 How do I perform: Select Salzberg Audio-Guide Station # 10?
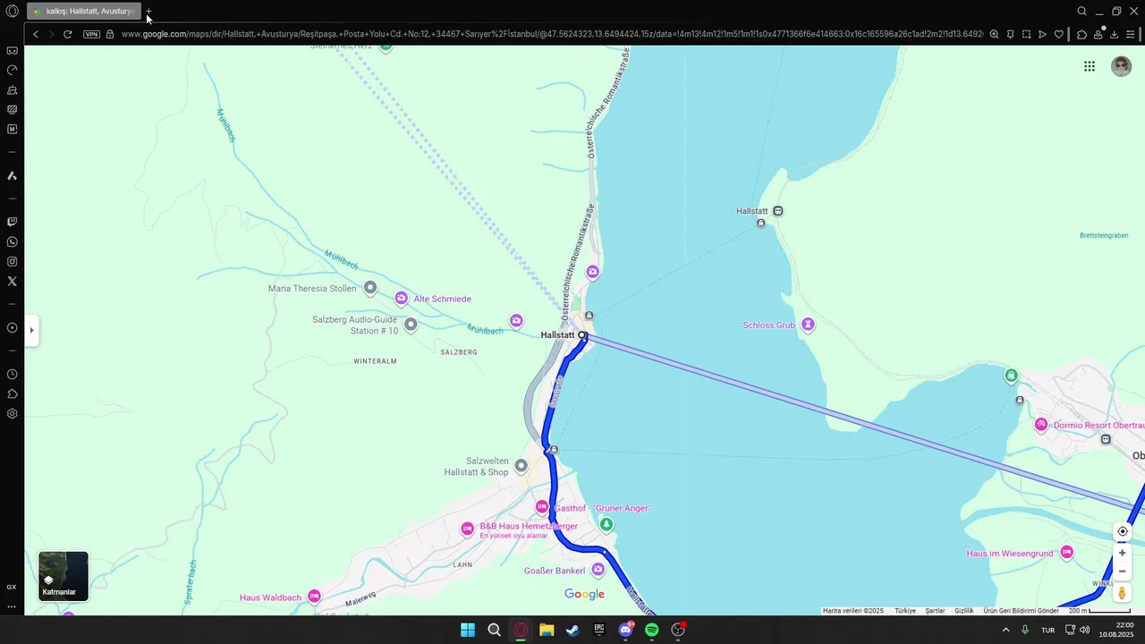[x=411, y=325]
